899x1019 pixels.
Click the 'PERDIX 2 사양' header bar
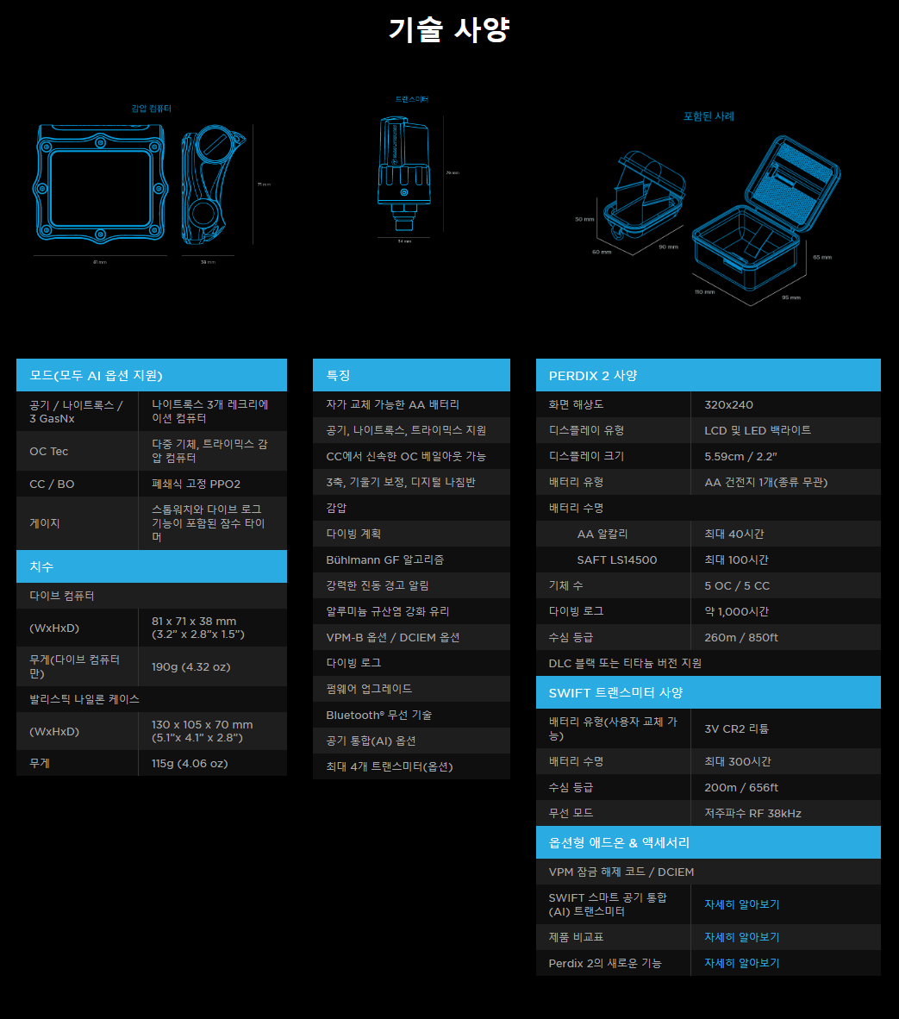click(708, 375)
